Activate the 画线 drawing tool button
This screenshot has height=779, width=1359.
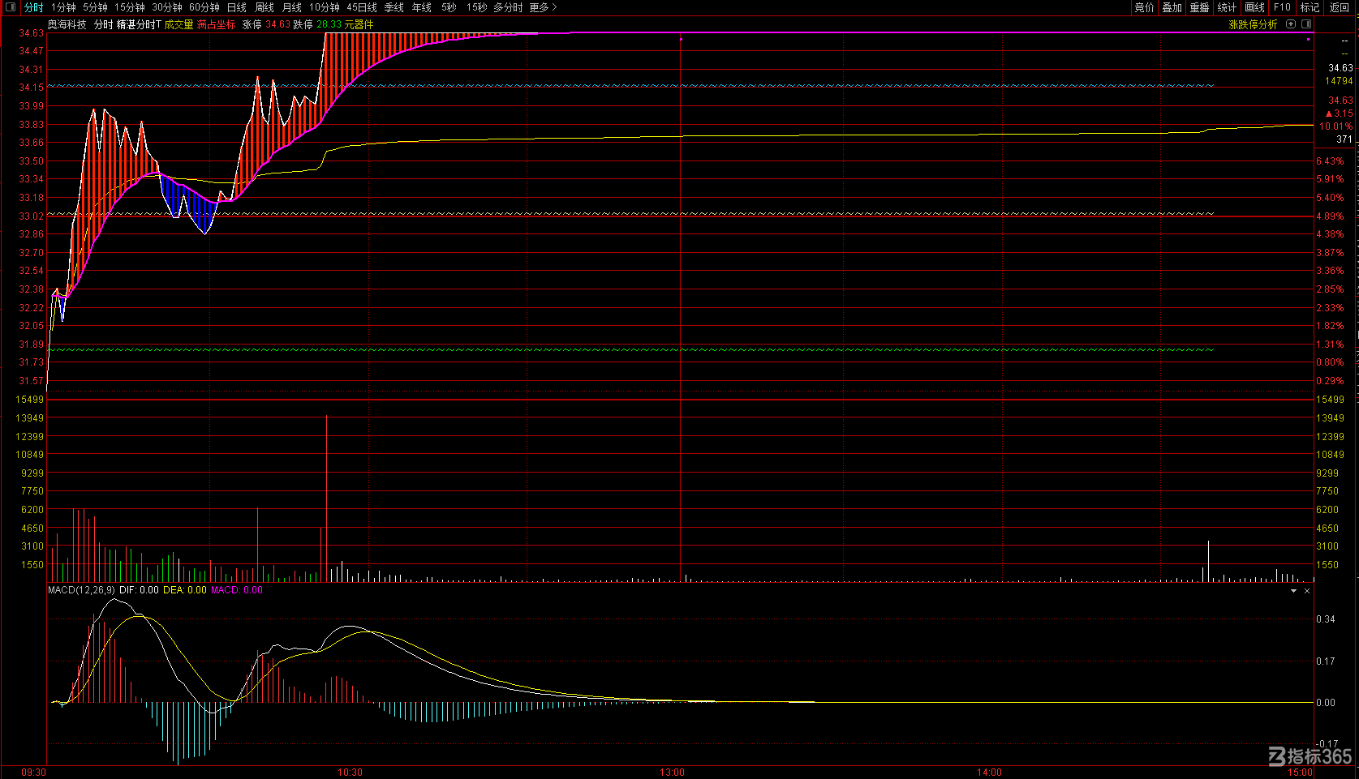click(x=1254, y=7)
